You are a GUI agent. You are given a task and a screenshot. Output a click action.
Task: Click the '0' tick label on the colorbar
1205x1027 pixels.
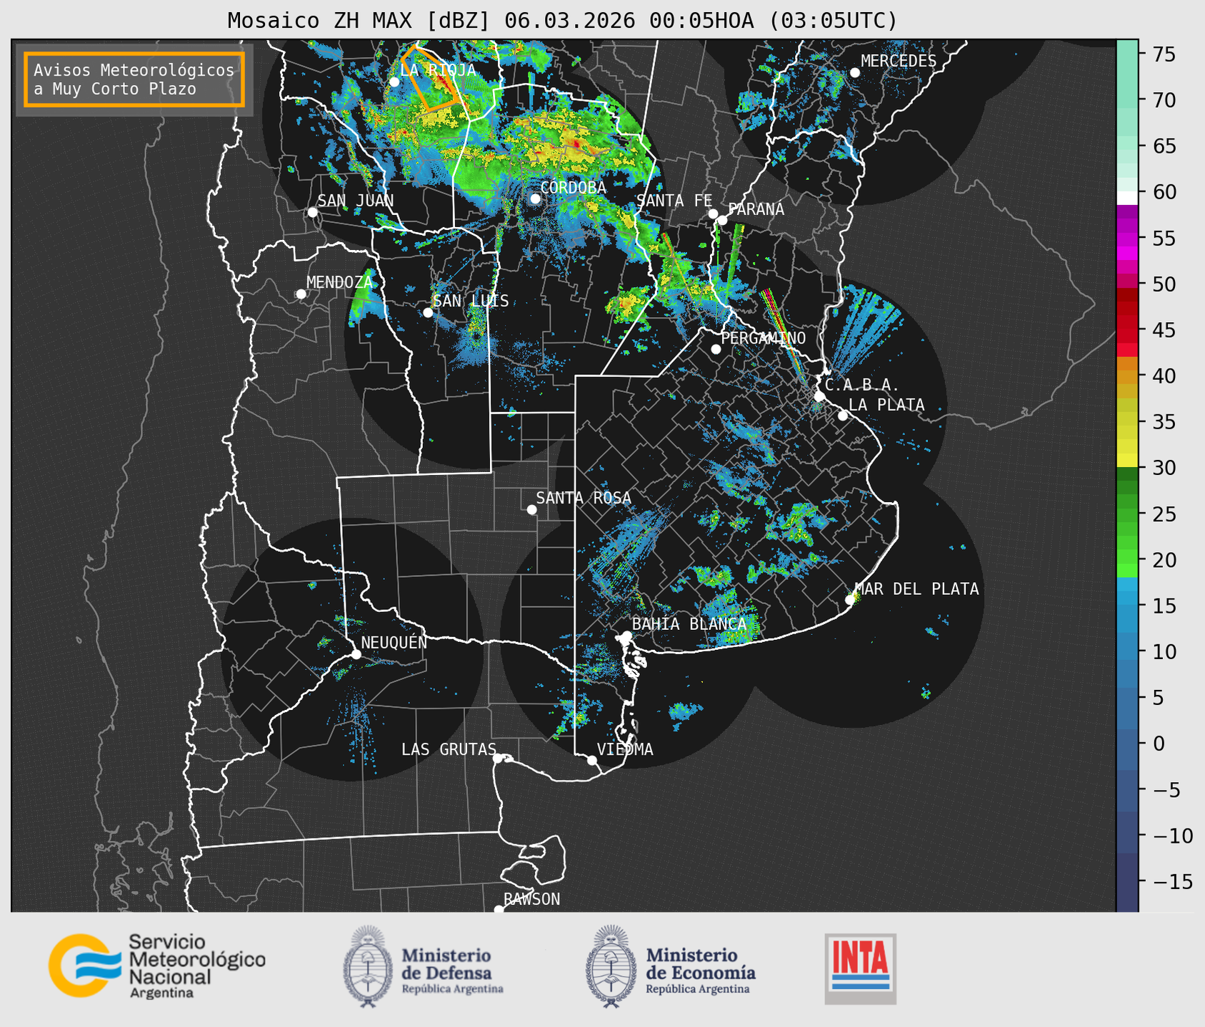pyautogui.click(x=1158, y=743)
